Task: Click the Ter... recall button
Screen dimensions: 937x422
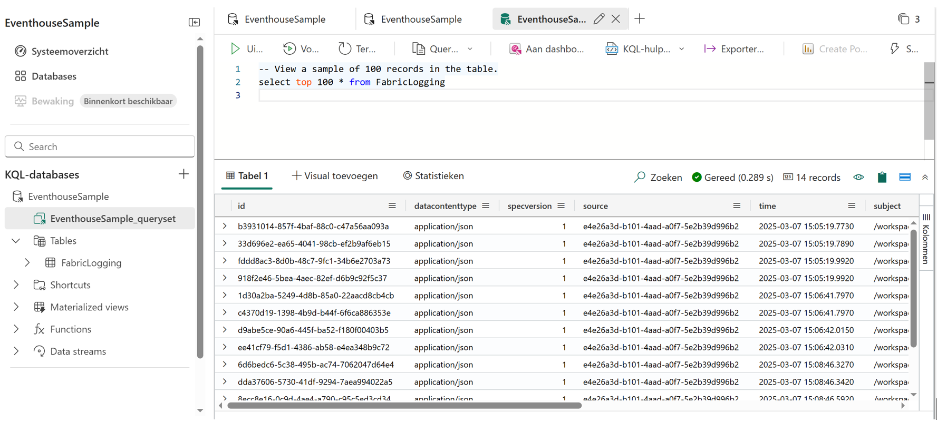Action: pos(358,49)
